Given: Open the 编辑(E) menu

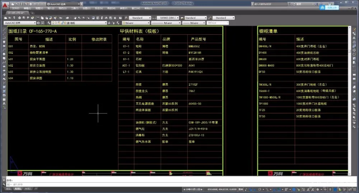Looking at the screenshot, I should (x=27, y=8).
